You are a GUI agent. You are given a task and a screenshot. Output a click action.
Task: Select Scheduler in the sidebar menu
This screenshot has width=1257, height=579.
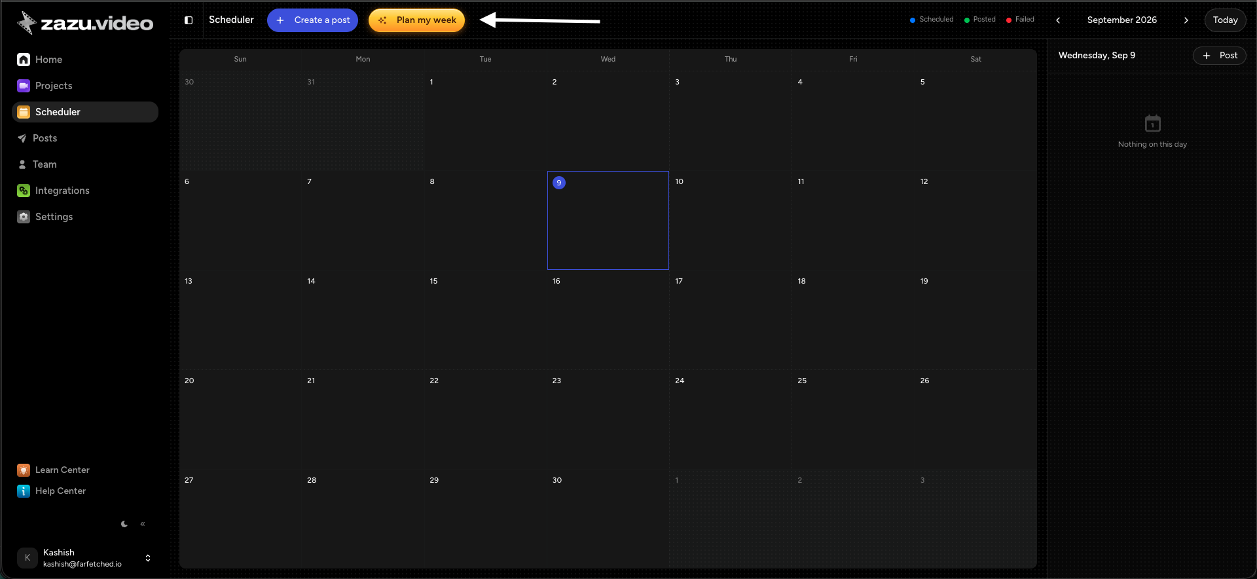[85, 112]
